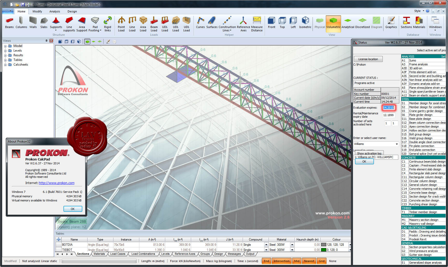448x267 pixels.
Task: Click TIEBOT green colour swatch
Action: tap(323, 250)
